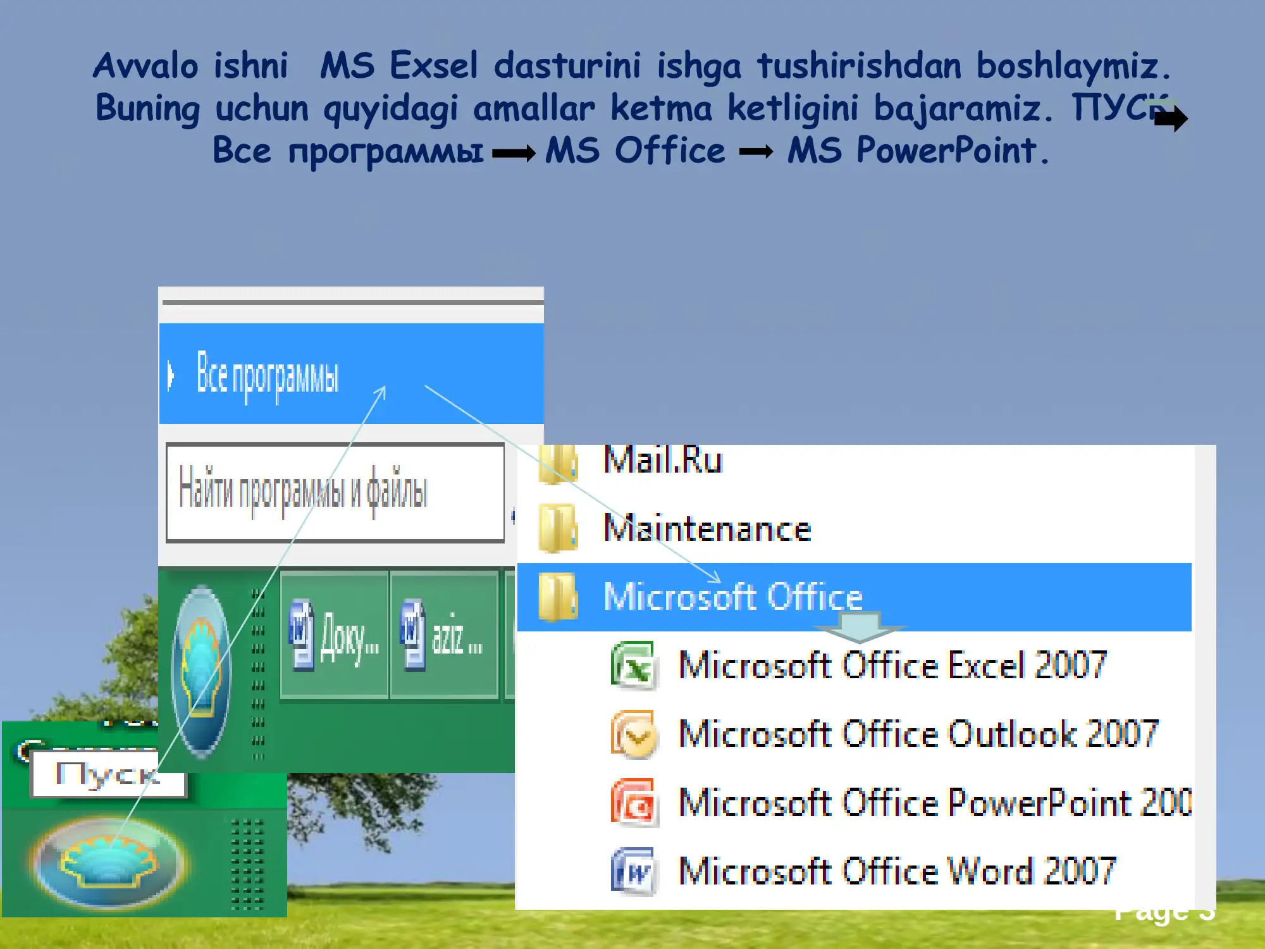
Task: Click the Start orb beside the taskbar buttons
Action: [201, 671]
